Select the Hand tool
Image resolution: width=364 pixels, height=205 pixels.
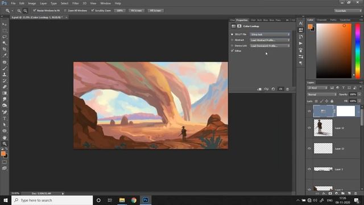pyautogui.click(x=5, y=138)
